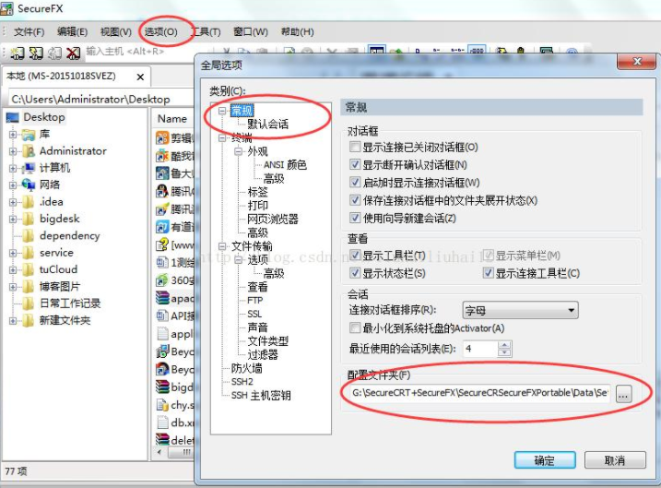Click the 酷我 shortcut icon in list

coord(162,156)
